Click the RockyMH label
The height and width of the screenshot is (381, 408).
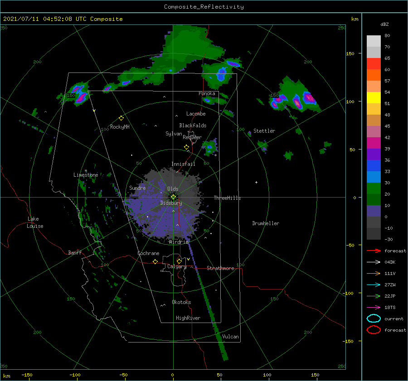point(120,127)
